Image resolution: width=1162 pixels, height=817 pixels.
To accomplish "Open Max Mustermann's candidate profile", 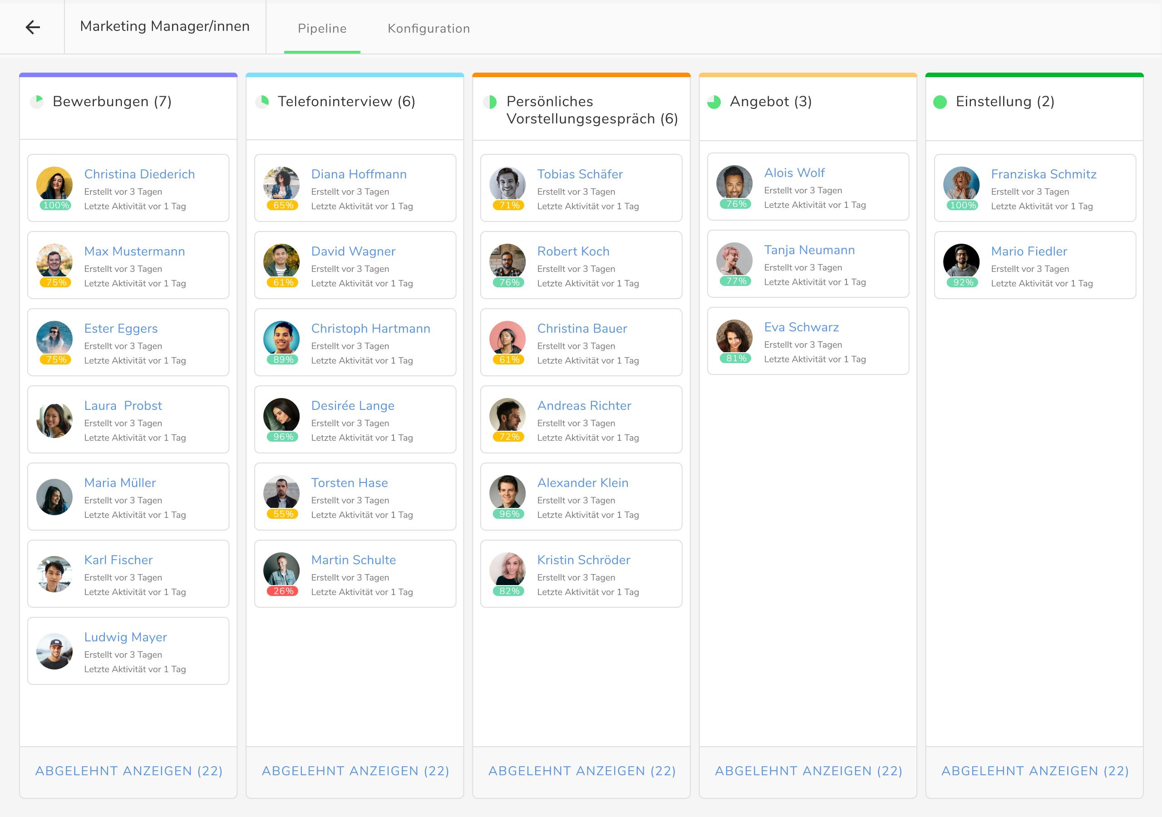I will click(x=135, y=251).
